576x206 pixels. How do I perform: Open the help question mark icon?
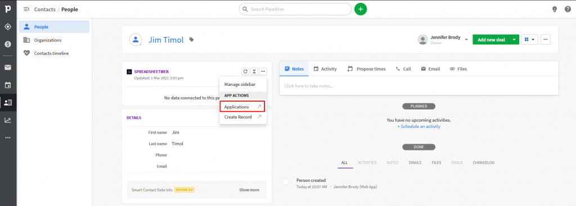[x=568, y=9]
